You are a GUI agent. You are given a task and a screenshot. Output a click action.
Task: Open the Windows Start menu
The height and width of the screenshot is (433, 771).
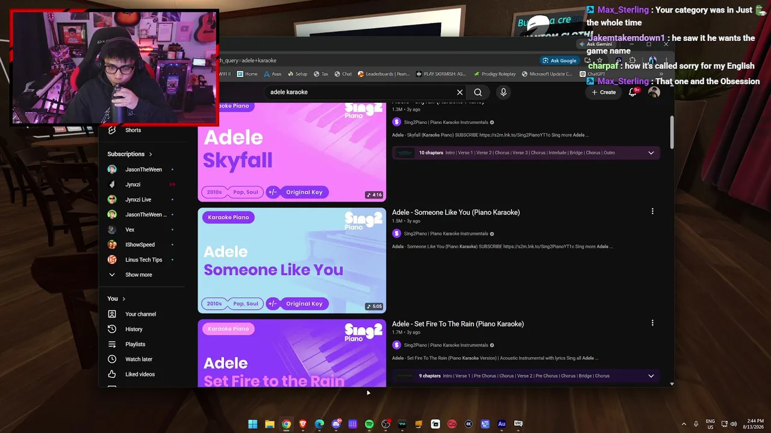tap(253, 424)
